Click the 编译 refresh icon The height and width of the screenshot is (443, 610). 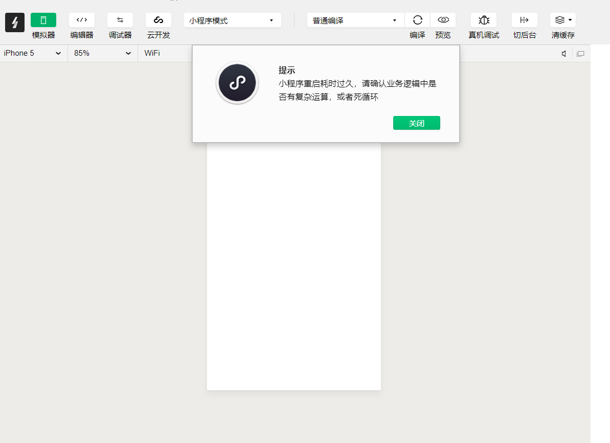(x=418, y=20)
